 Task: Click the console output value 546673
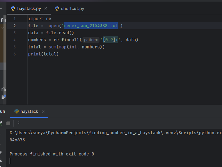coord(17,140)
